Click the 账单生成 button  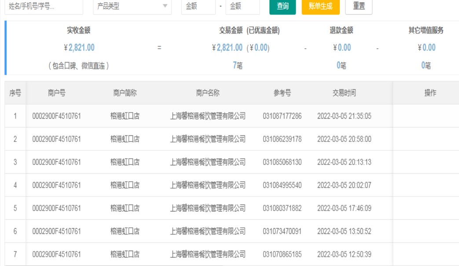click(321, 7)
